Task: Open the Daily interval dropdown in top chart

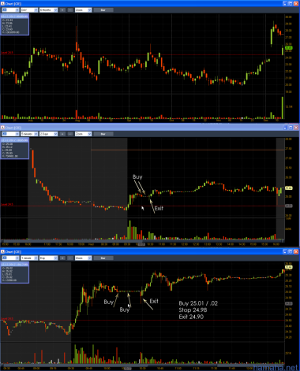Action: click(29, 10)
